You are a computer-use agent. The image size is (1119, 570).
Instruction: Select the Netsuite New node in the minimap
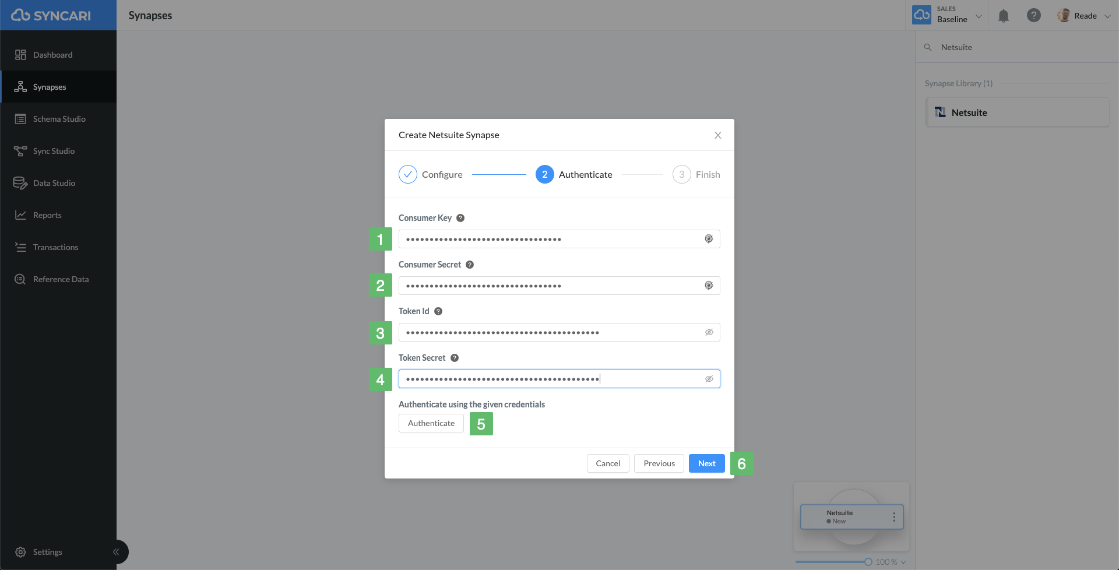click(852, 517)
